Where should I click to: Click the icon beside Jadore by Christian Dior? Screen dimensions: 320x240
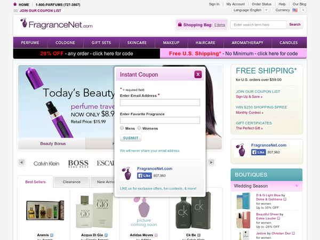point(293,233)
